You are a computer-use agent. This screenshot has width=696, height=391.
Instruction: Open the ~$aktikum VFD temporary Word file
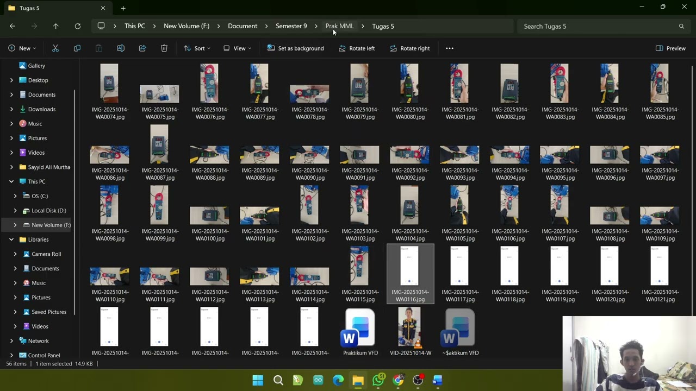460,332
